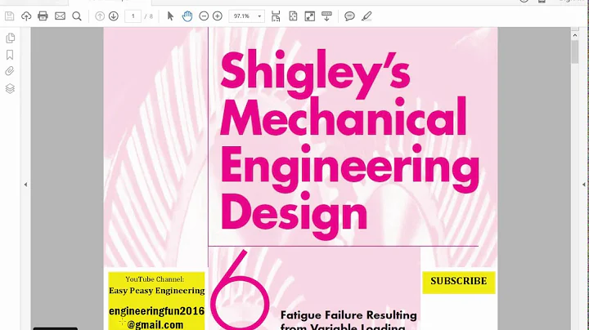Open the read mode download-arrow icon
The image size is (589, 330).
[x=326, y=16]
